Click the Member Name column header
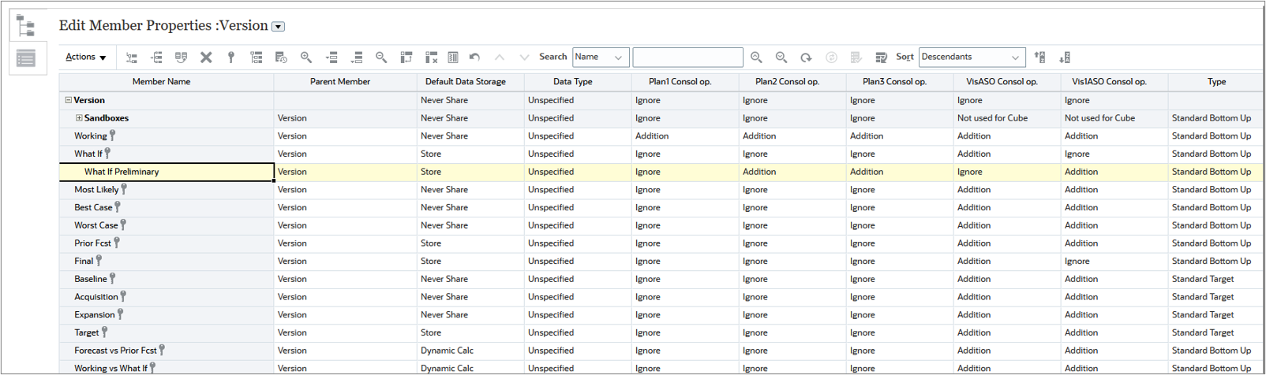The image size is (1266, 375). 161,81
